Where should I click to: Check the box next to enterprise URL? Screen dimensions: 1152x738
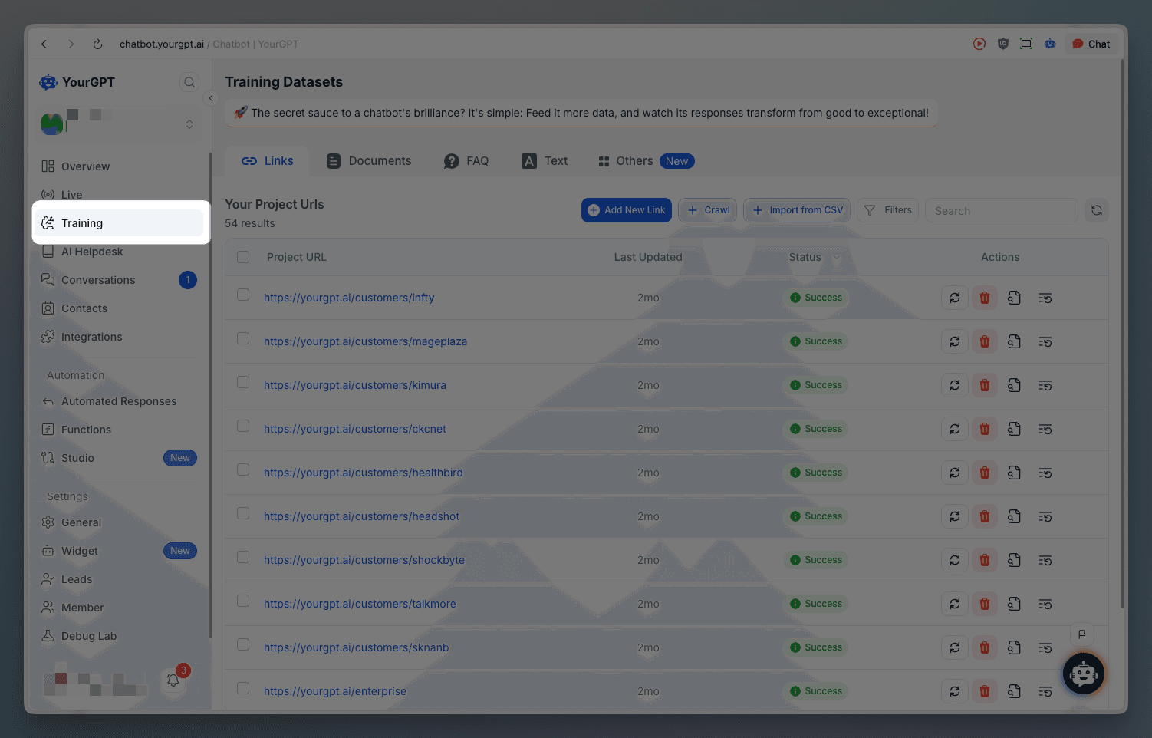point(243,688)
